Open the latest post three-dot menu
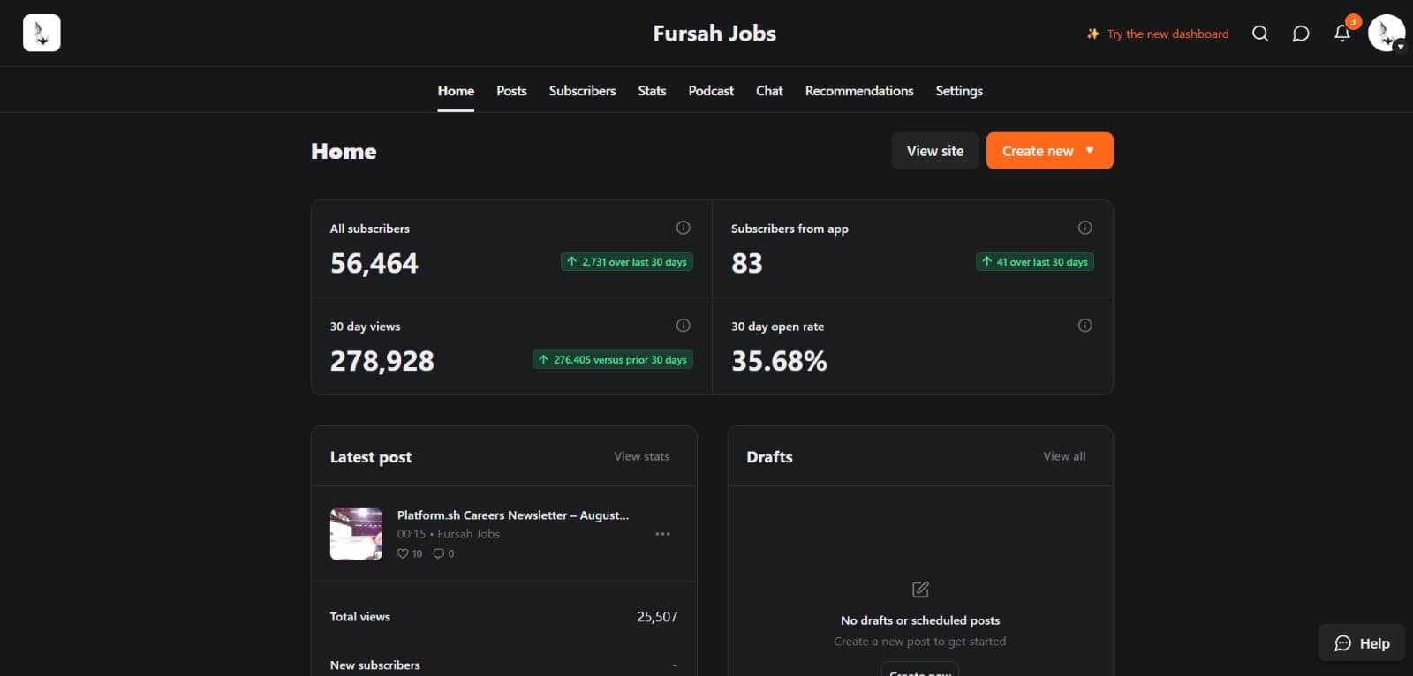 click(x=662, y=534)
